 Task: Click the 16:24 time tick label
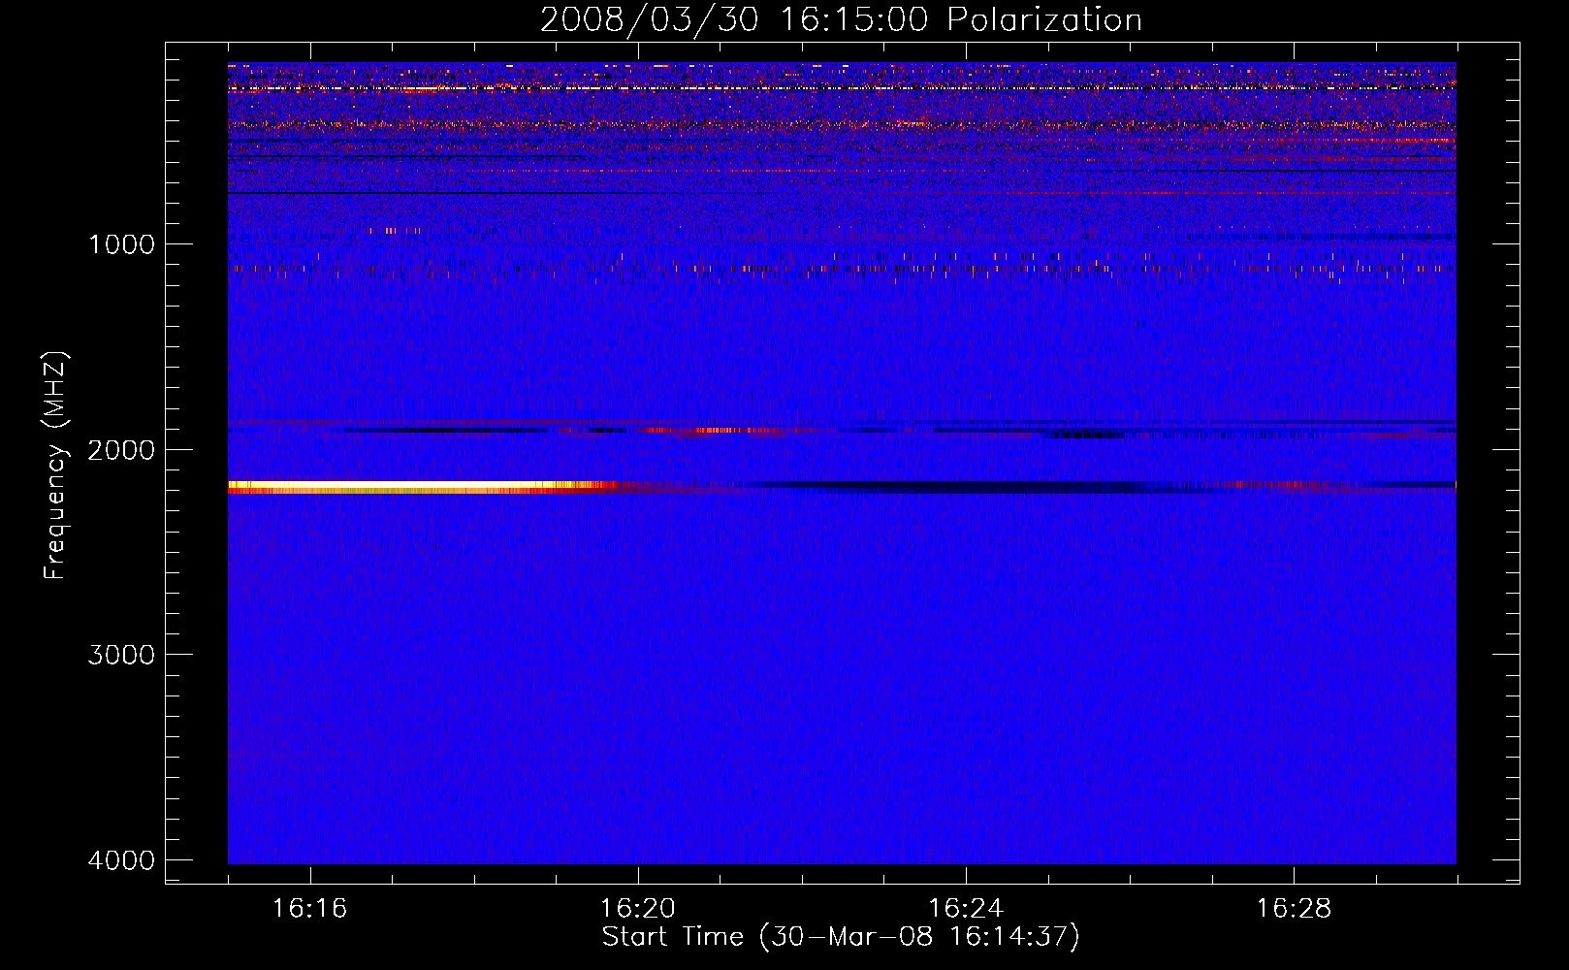(x=966, y=909)
